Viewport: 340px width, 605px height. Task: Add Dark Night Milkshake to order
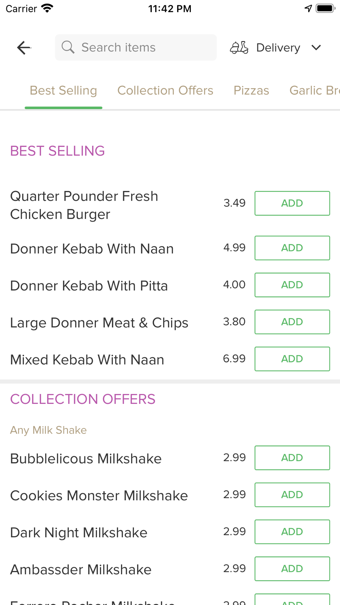click(x=292, y=532)
